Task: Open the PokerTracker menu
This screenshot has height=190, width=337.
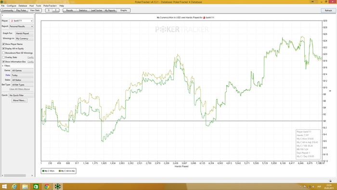Action: [50, 6]
